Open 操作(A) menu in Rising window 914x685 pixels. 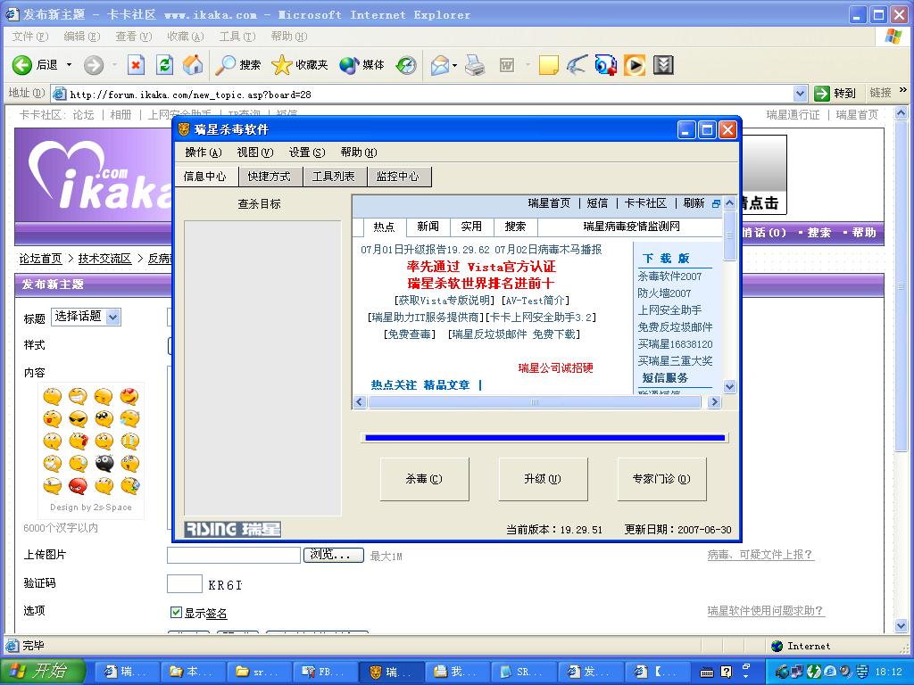coord(204,152)
